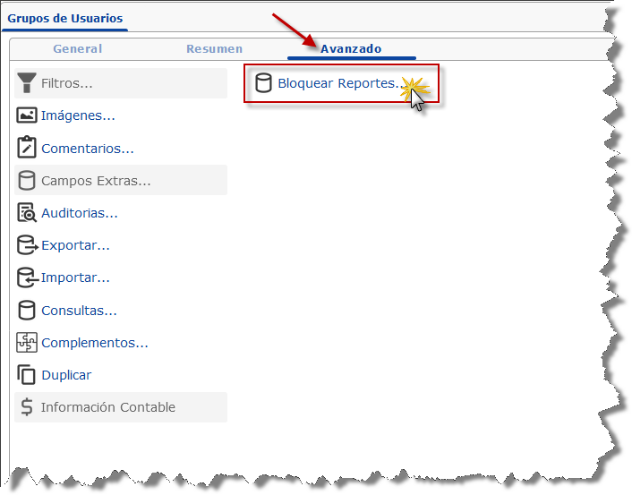Open the Auditorias... link
The image size is (632, 495).
(80, 213)
